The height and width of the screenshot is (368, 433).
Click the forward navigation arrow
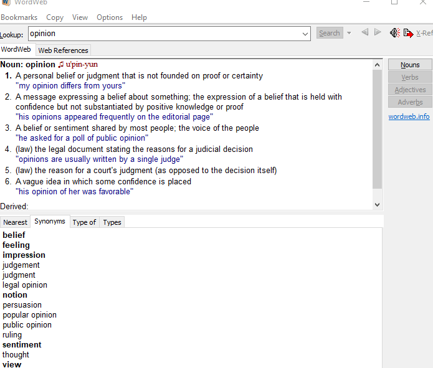[378, 32]
